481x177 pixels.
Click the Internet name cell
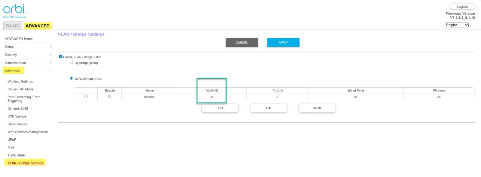149,97
